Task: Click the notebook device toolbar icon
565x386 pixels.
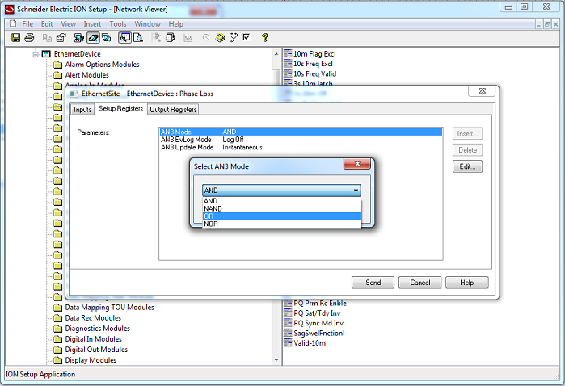Action: pos(170,37)
